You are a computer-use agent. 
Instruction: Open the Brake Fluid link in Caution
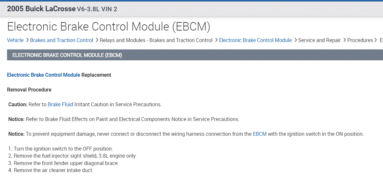tap(60, 105)
